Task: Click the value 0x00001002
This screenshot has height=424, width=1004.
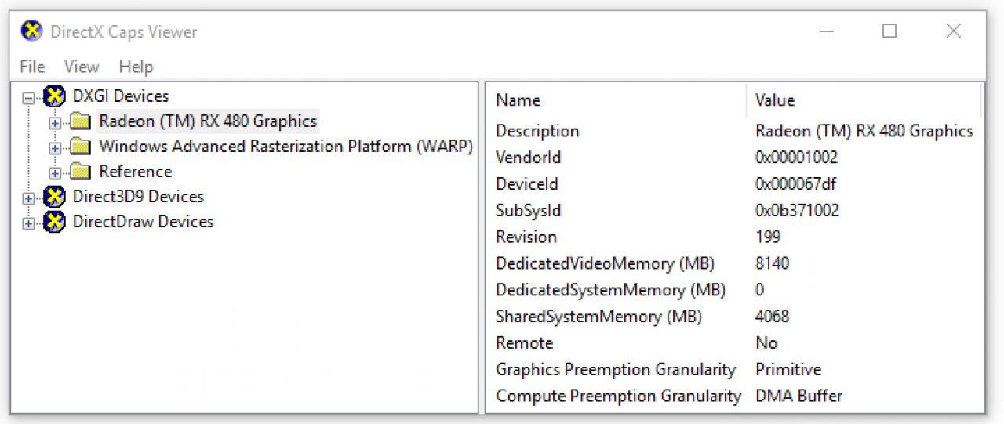Action: (796, 158)
